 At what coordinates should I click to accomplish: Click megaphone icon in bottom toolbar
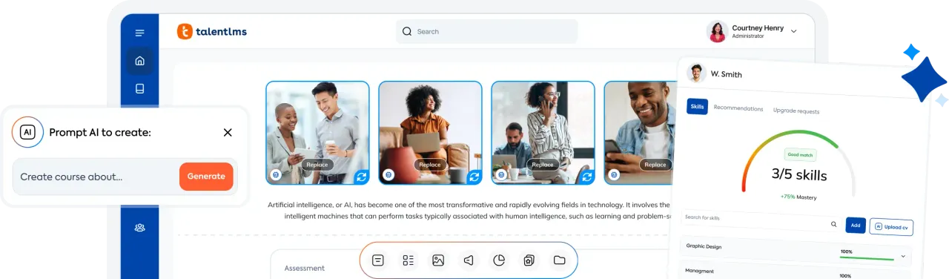click(469, 260)
